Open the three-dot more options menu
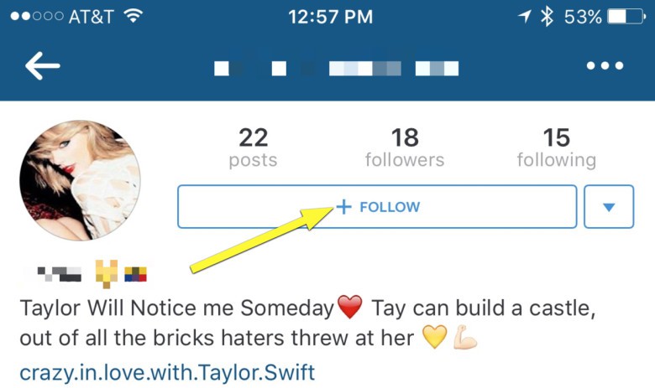The image size is (655, 388). [605, 65]
